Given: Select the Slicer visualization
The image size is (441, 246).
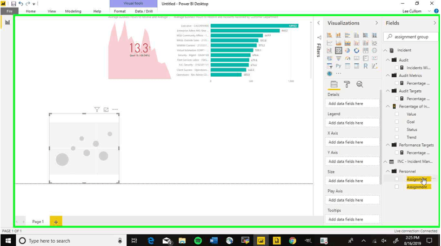Looking at the screenshot, I should (329, 66).
